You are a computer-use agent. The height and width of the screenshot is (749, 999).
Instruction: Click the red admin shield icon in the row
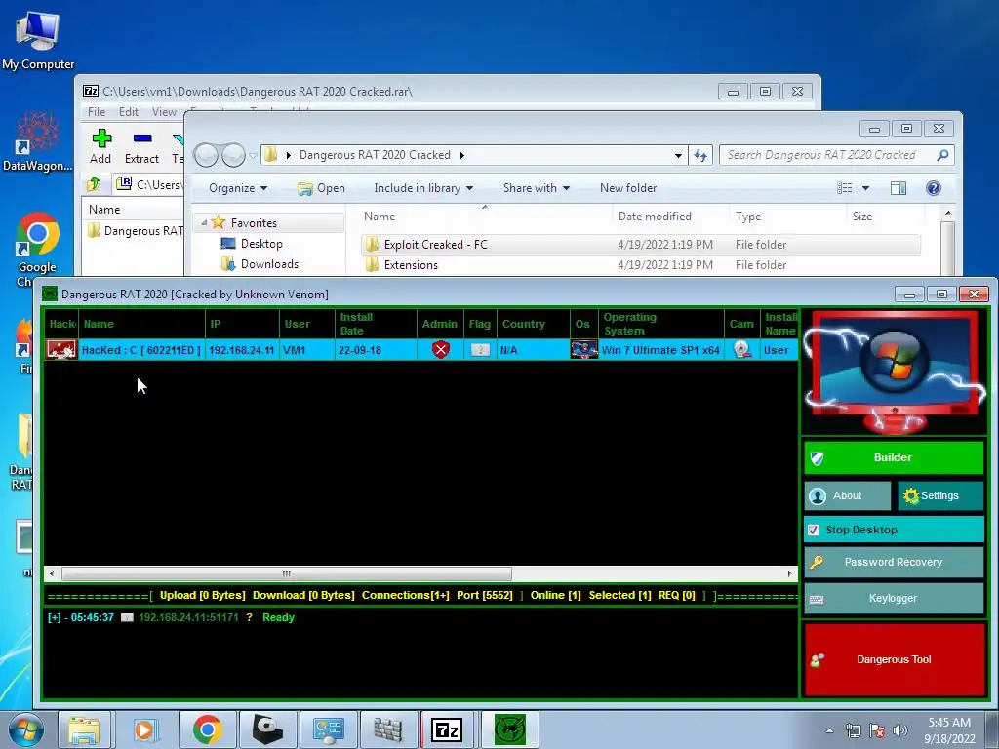click(440, 350)
